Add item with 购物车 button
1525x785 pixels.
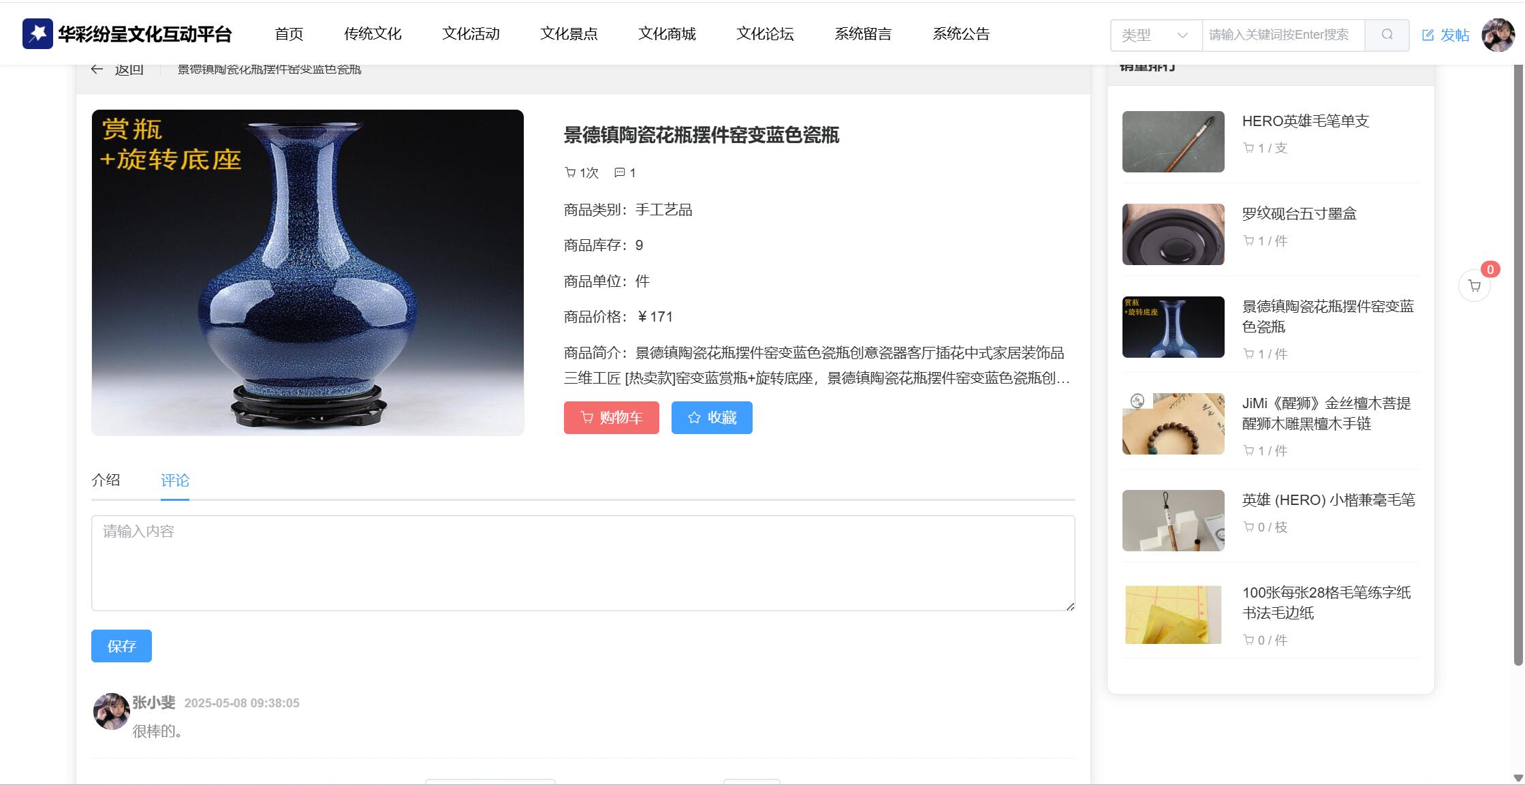(611, 418)
